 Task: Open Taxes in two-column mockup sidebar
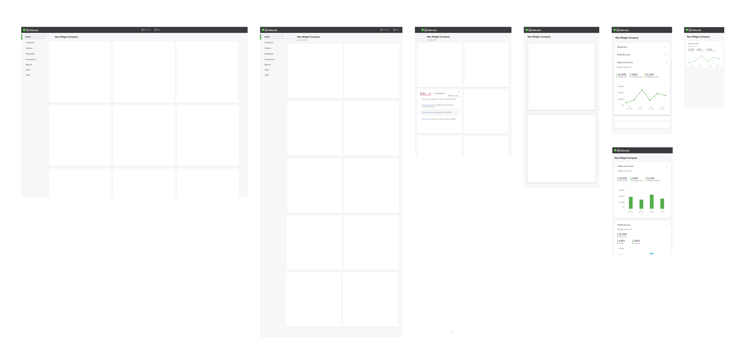point(267,70)
